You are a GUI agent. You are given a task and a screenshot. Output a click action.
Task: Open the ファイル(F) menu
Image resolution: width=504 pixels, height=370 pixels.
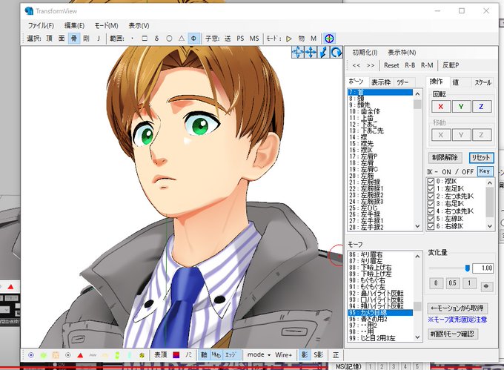point(42,25)
